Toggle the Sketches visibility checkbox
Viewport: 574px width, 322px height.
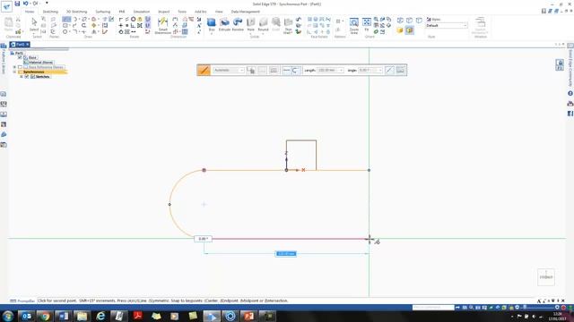(26, 77)
